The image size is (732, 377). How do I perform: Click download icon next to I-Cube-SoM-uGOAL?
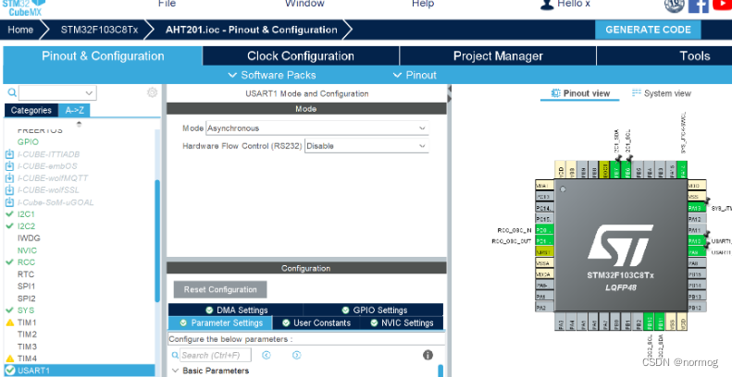tap(9, 202)
